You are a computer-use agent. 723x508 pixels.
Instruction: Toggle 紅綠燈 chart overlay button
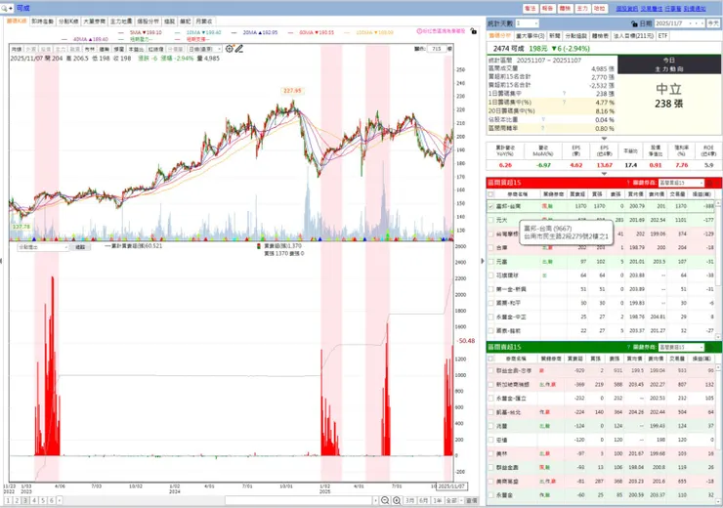coord(155,49)
